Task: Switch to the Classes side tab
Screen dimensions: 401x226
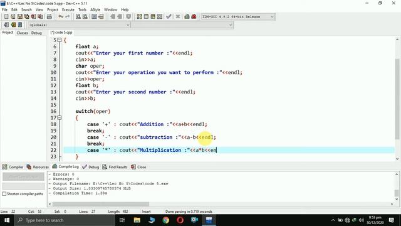Action: click(x=23, y=33)
